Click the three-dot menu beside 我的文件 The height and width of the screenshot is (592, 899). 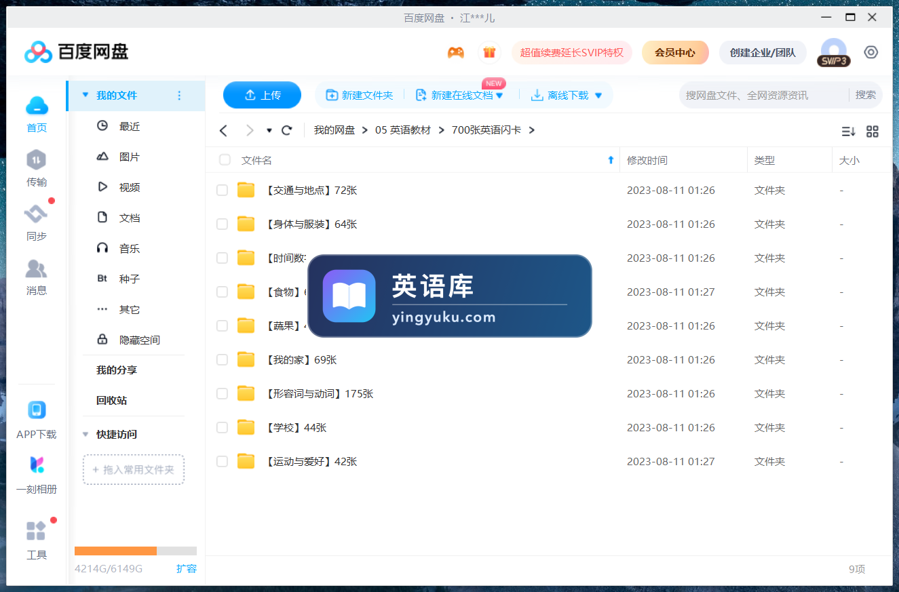[179, 96]
